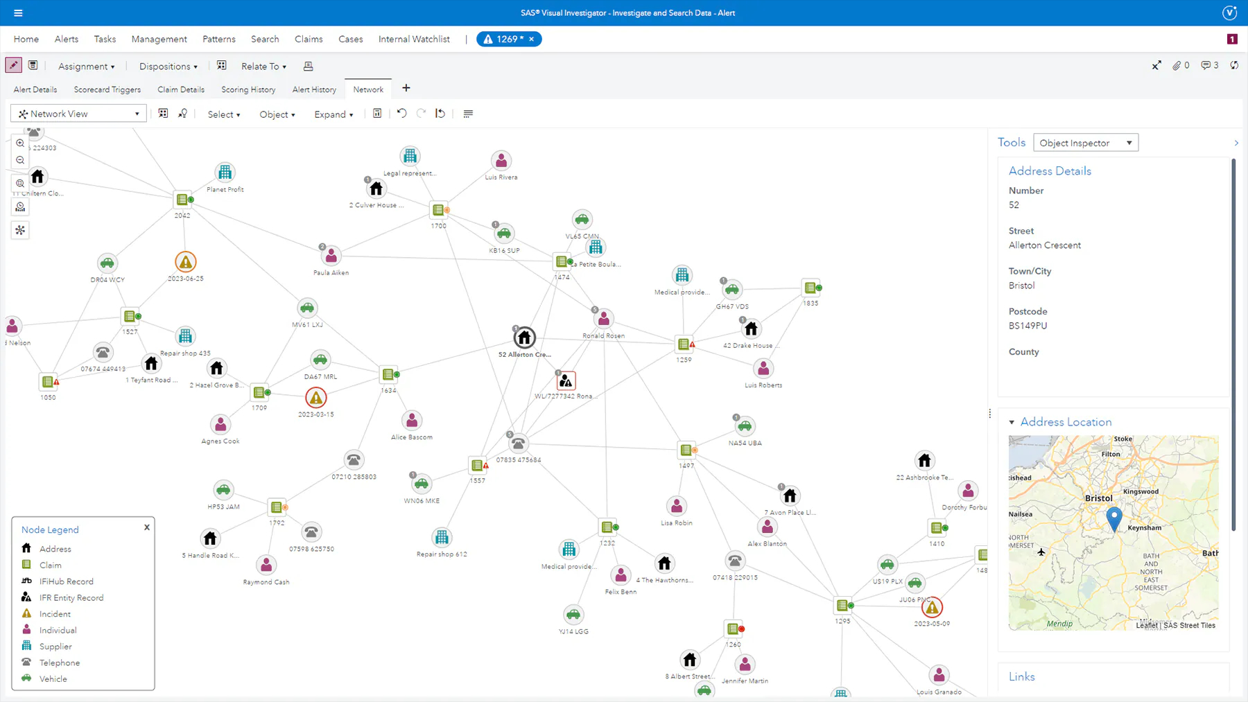Select the 52 Allerton Crescent address node

click(x=524, y=337)
